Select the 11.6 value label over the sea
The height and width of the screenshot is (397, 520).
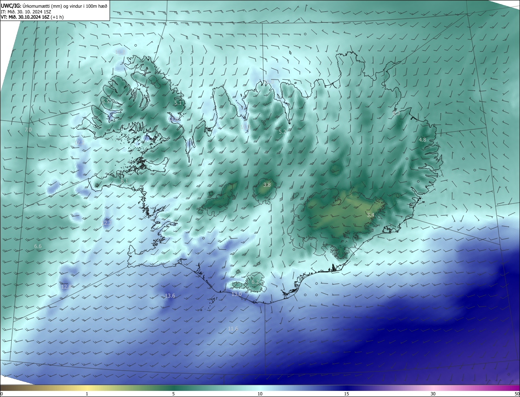pyautogui.click(x=233, y=328)
